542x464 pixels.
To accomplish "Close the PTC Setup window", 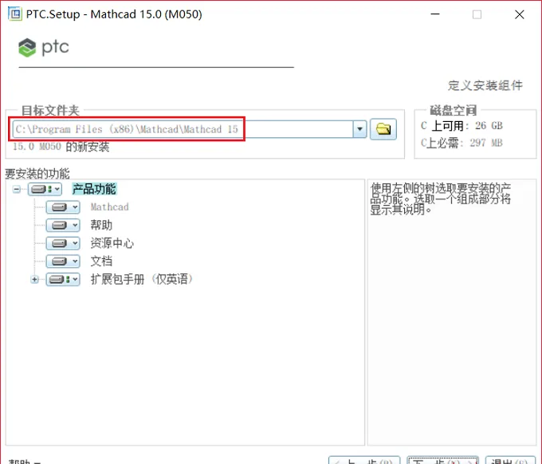I will coord(519,14).
